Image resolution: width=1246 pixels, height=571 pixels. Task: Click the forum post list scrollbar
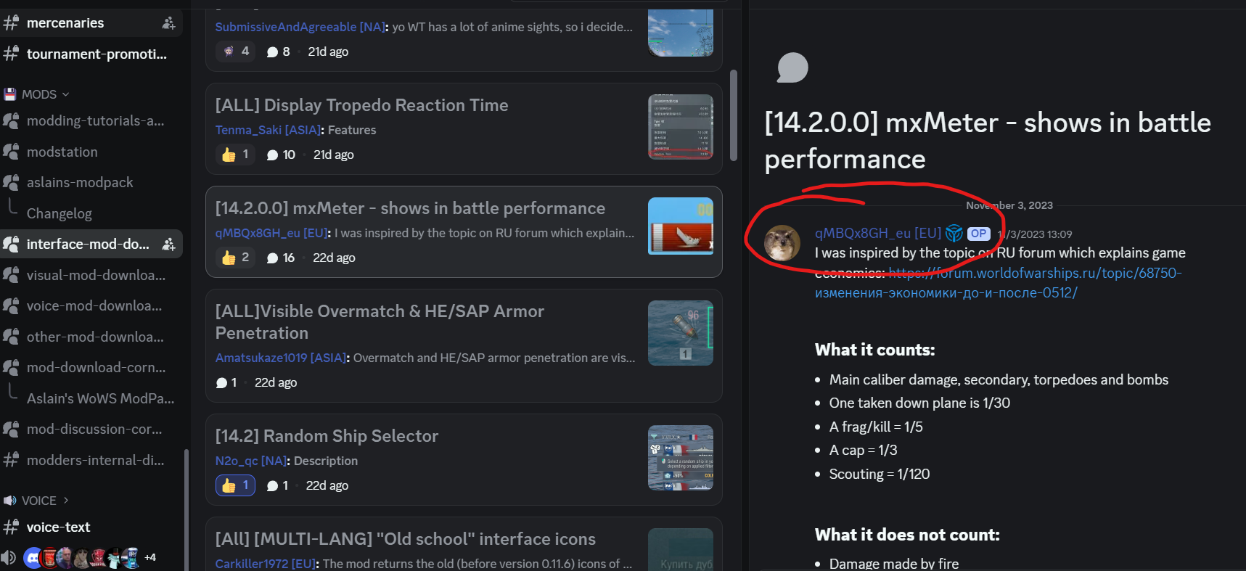pos(734,115)
